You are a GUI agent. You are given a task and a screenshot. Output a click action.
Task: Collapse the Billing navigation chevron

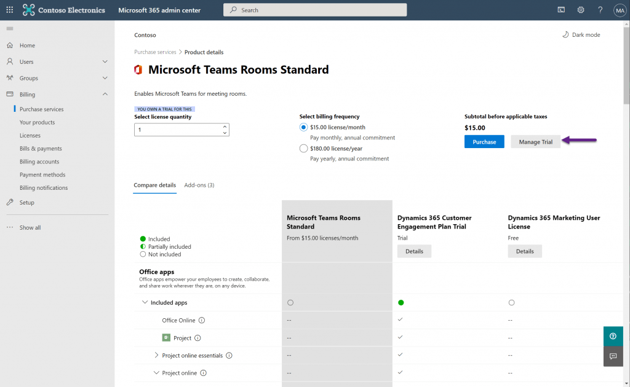tap(105, 94)
